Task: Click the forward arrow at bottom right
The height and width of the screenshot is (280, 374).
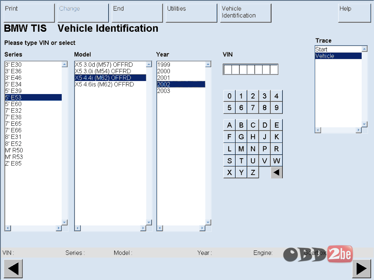Action: [362, 268]
